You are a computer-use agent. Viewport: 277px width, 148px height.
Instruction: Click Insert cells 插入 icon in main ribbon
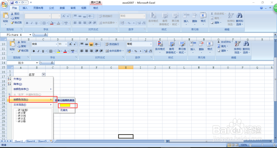pos(186,19)
